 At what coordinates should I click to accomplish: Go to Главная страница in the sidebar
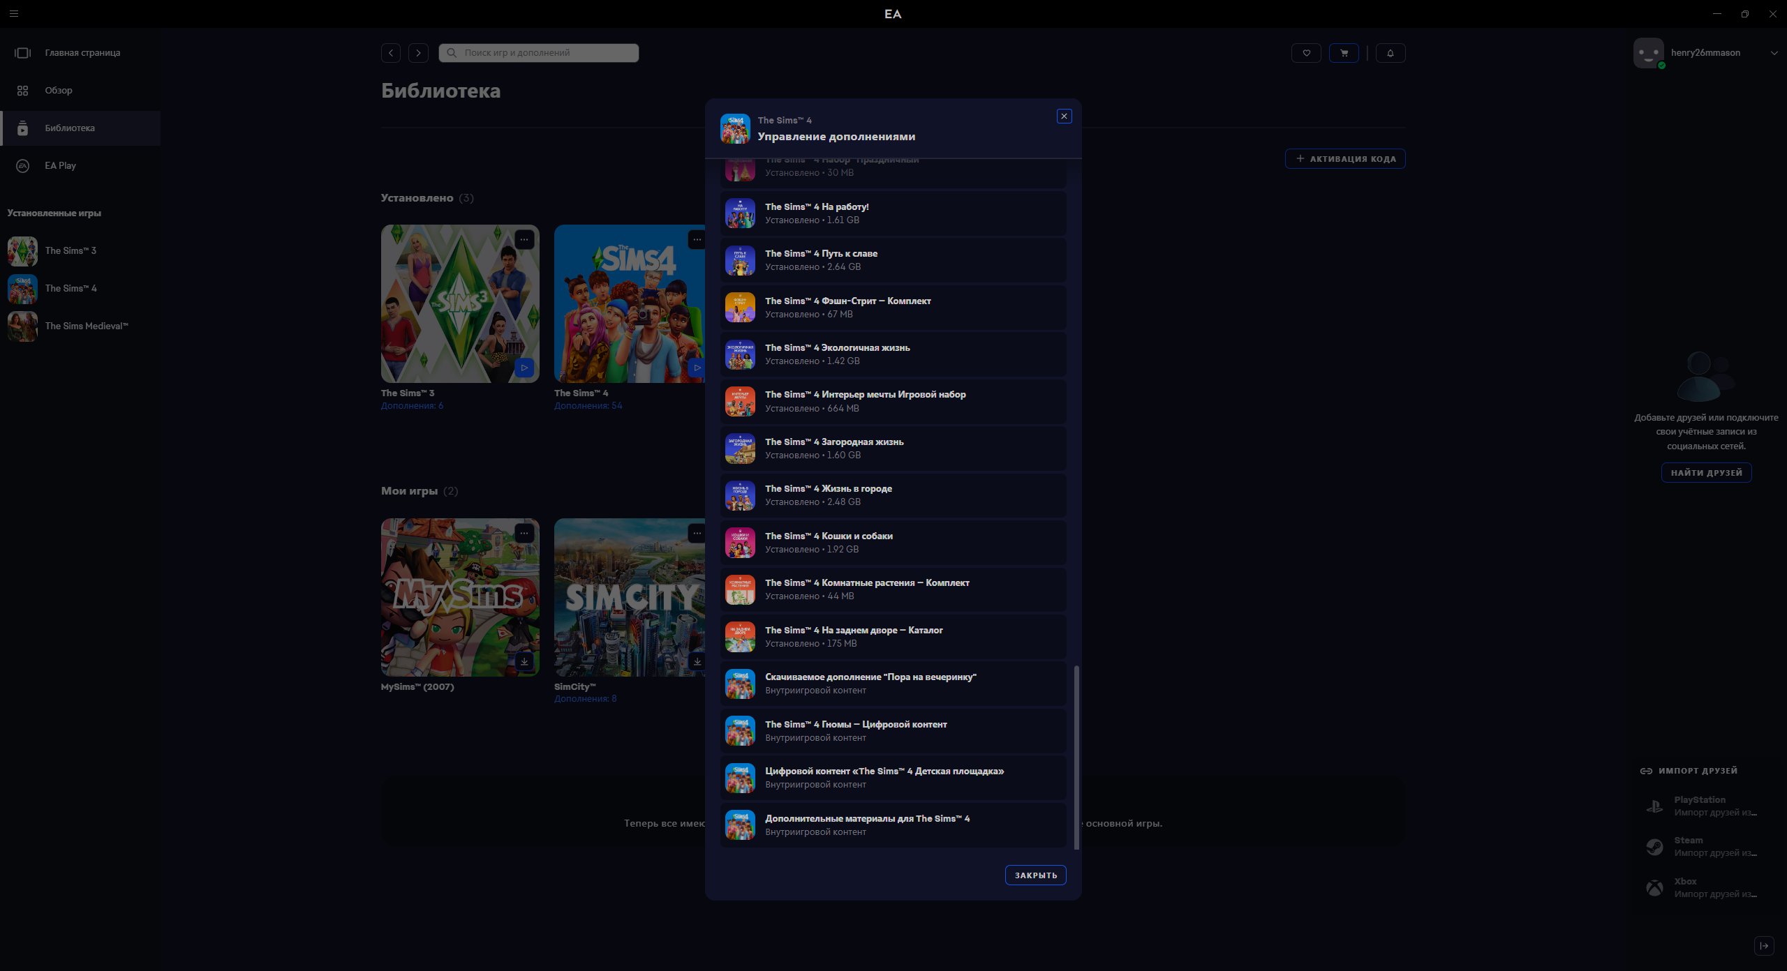point(80,53)
